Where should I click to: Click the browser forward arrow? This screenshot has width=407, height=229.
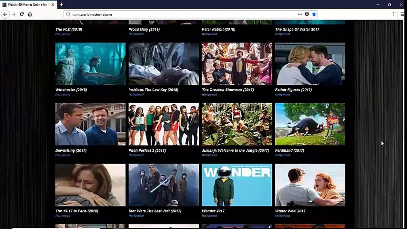13,14
